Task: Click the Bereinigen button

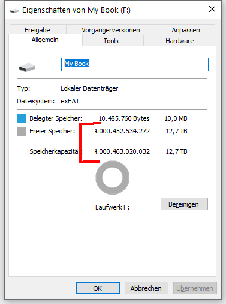Action: click(x=184, y=204)
